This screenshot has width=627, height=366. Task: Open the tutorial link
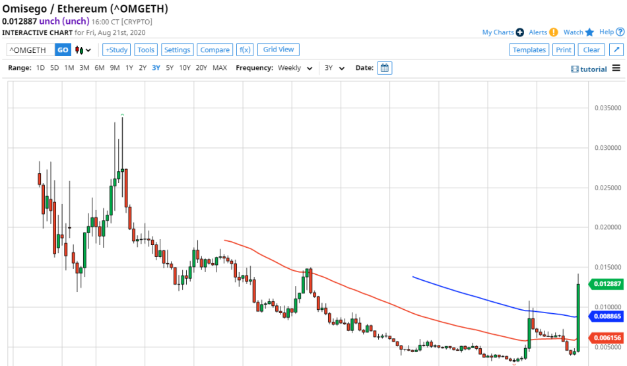(x=593, y=69)
